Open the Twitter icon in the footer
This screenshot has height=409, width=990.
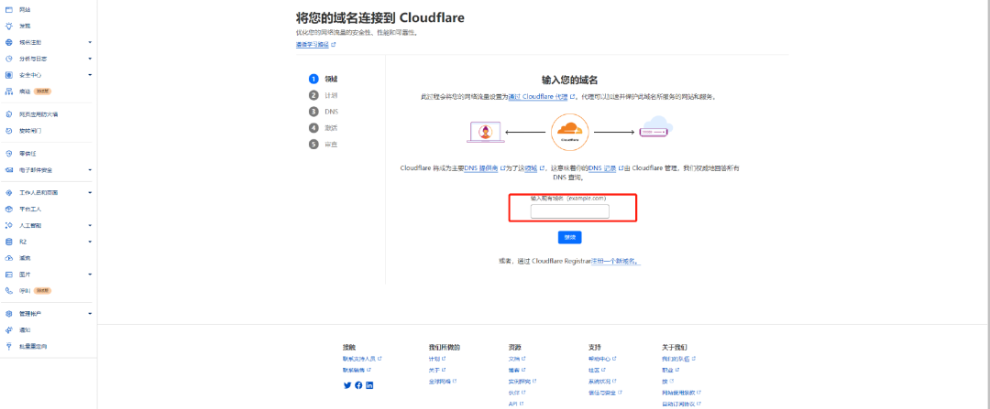347,385
